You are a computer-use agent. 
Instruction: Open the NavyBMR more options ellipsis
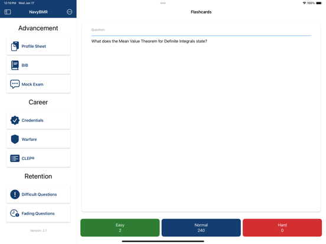point(70,12)
